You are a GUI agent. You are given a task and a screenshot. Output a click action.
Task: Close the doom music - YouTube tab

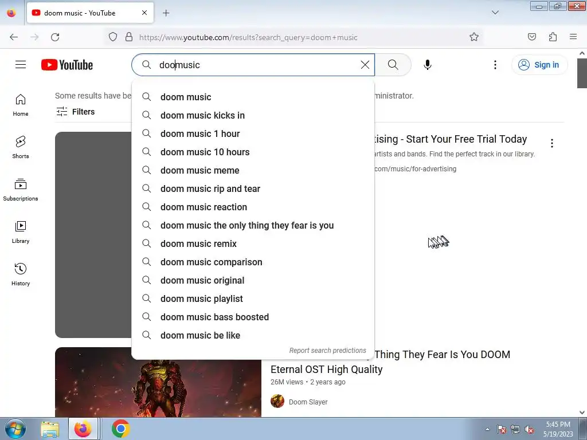pyautogui.click(x=144, y=13)
